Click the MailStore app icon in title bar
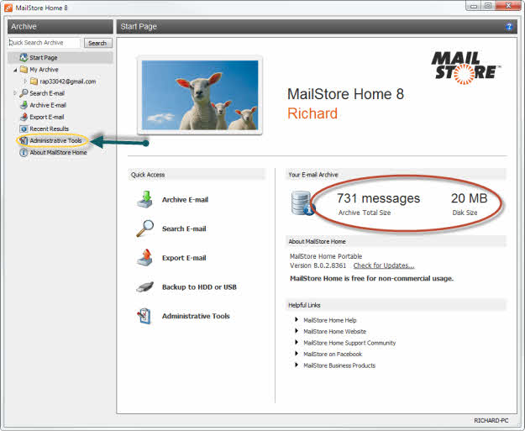Image resolution: width=525 pixels, height=431 pixels. tap(8, 8)
